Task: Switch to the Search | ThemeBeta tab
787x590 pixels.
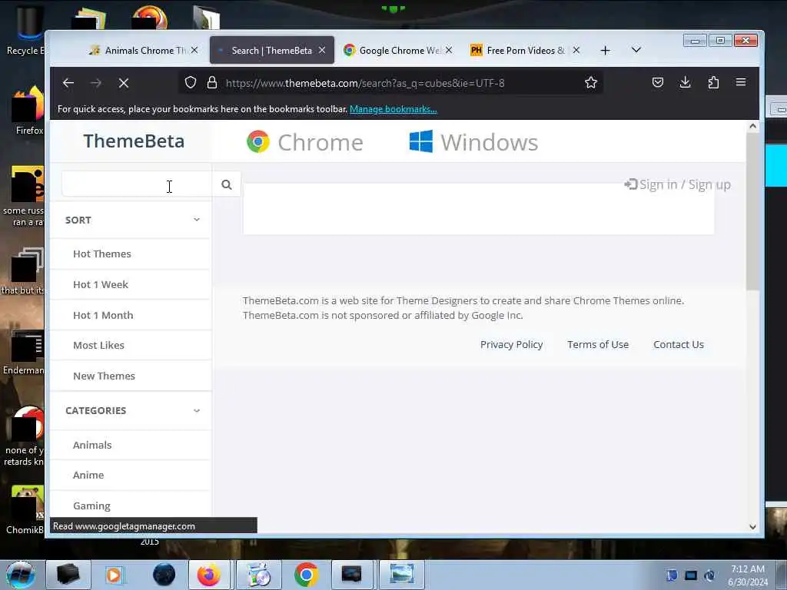Action: click(x=271, y=50)
